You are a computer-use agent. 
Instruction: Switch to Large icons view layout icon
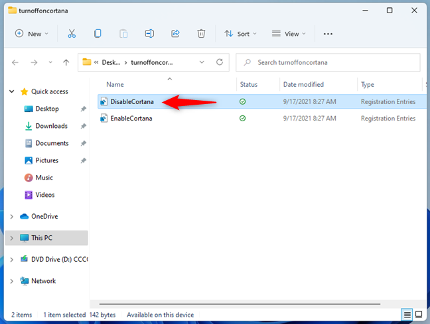[419, 315]
